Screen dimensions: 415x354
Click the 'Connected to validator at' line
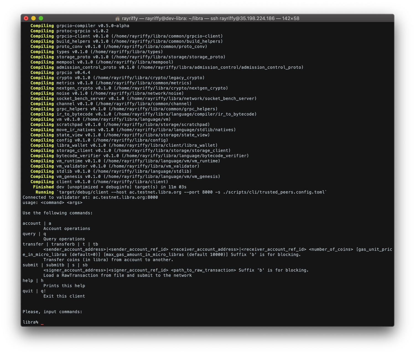(x=90, y=198)
